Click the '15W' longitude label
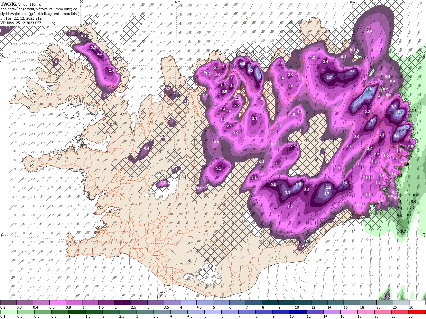This screenshot has width=426, height=319. click(352, 2)
